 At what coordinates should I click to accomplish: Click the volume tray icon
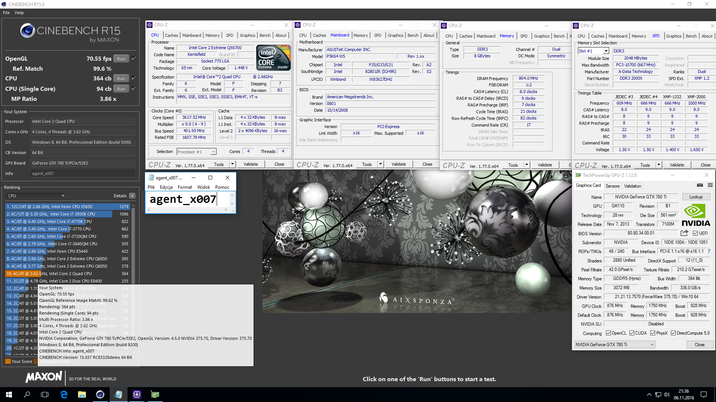point(667,395)
